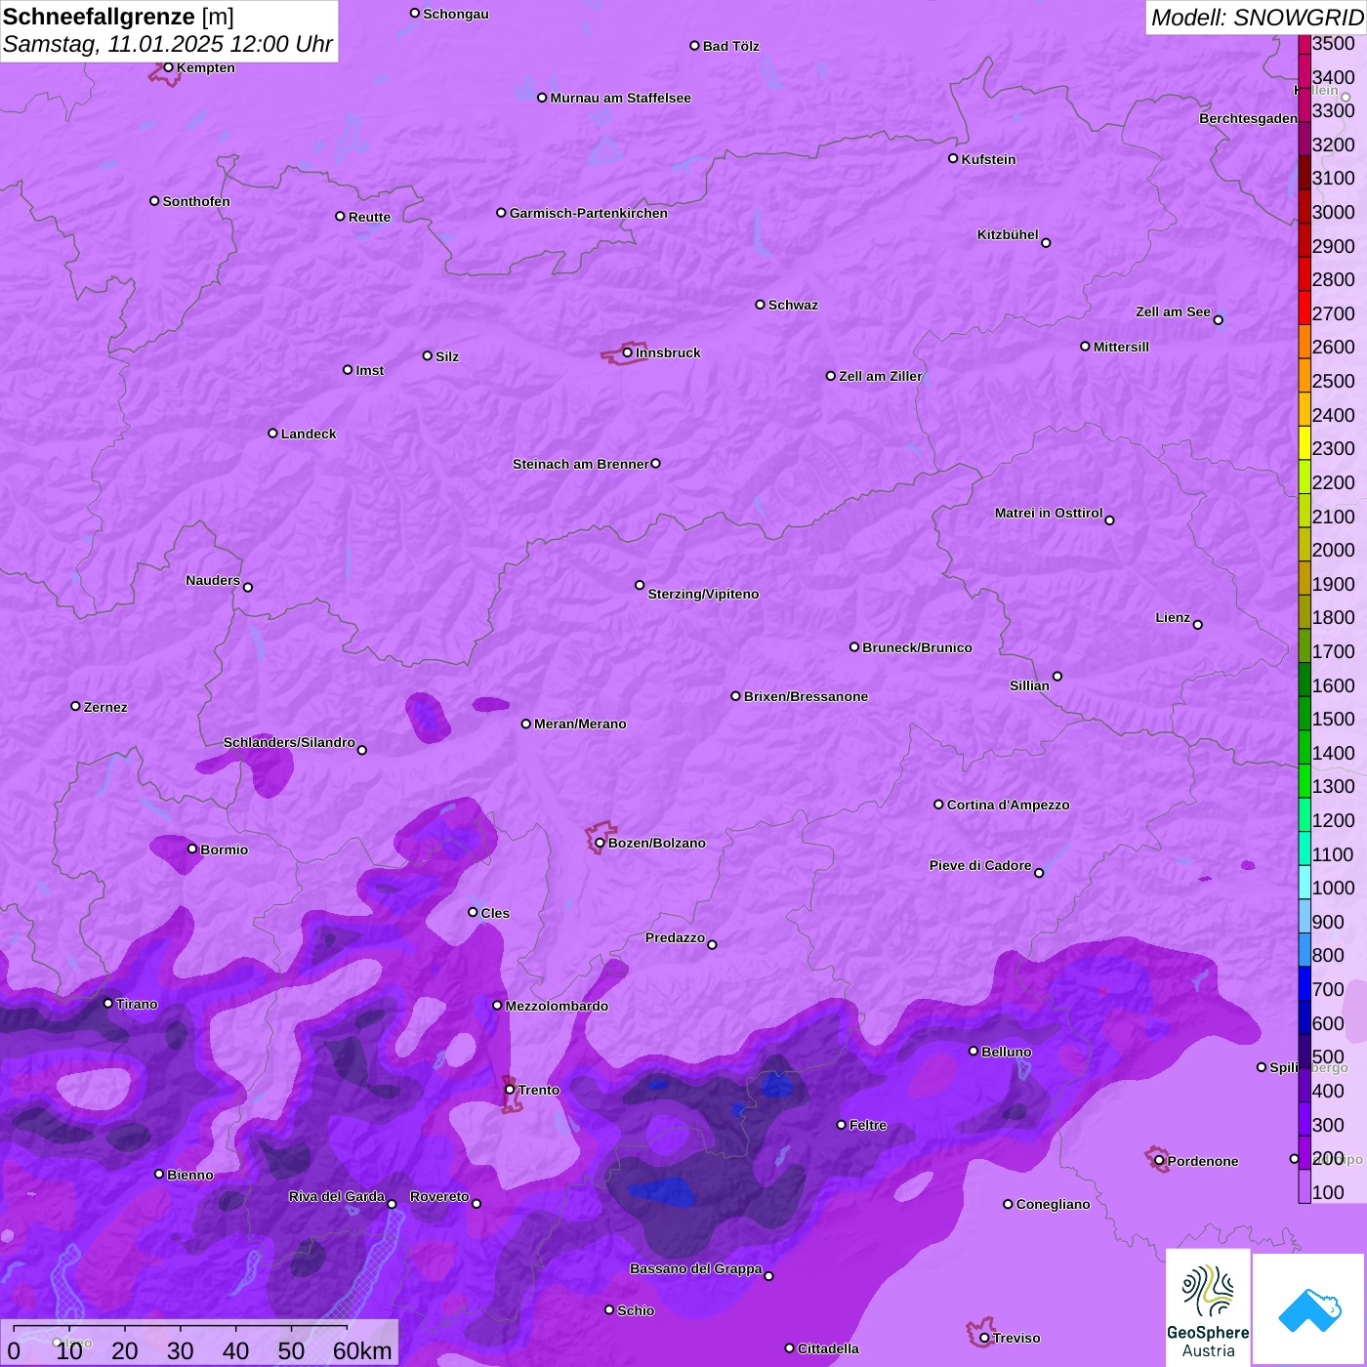Image resolution: width=1367 pixels, height=1367 pixels.
Task: Click the GeoSphere Austria logo
Action: (1208, 1307)
